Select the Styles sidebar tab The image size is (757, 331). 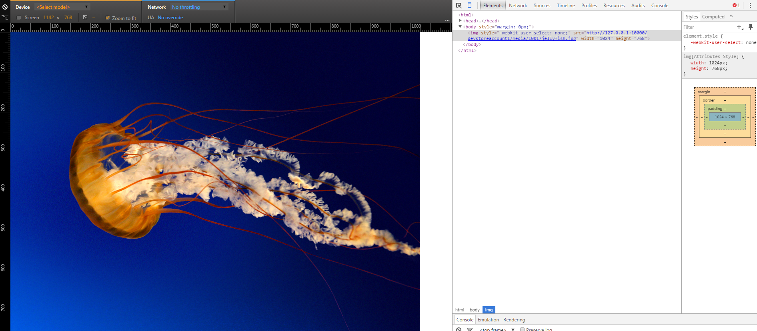click(x=691, y=16)
